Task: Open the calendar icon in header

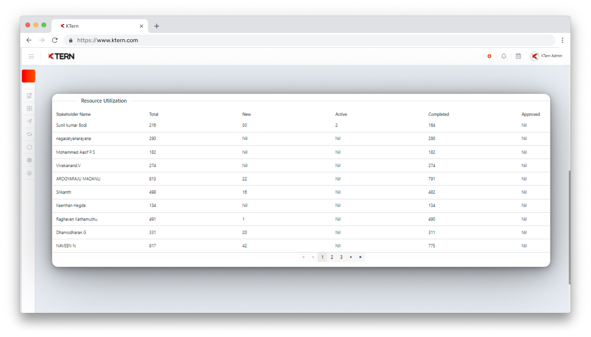Action: point(518,56)
